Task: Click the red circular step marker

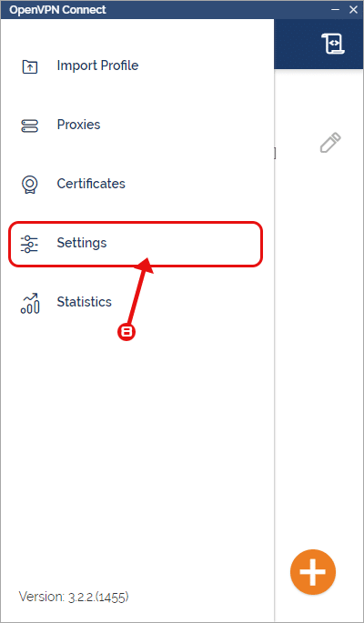Action: [x=126, y=331]
